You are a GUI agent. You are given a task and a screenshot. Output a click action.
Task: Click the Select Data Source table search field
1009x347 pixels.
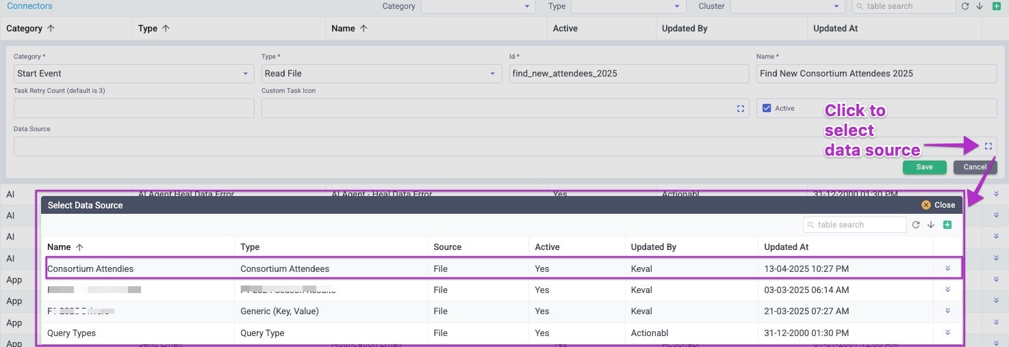(854, 225)
